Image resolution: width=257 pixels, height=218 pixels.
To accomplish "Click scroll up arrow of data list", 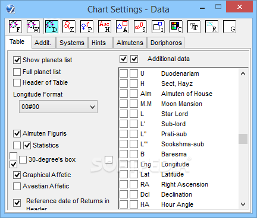I will (x=243, y=73).
